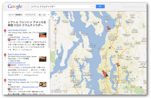The height and width of the screenshot is (99, 151).
Task: Zoom out with the minus button
Action: [x=56, y=53]
